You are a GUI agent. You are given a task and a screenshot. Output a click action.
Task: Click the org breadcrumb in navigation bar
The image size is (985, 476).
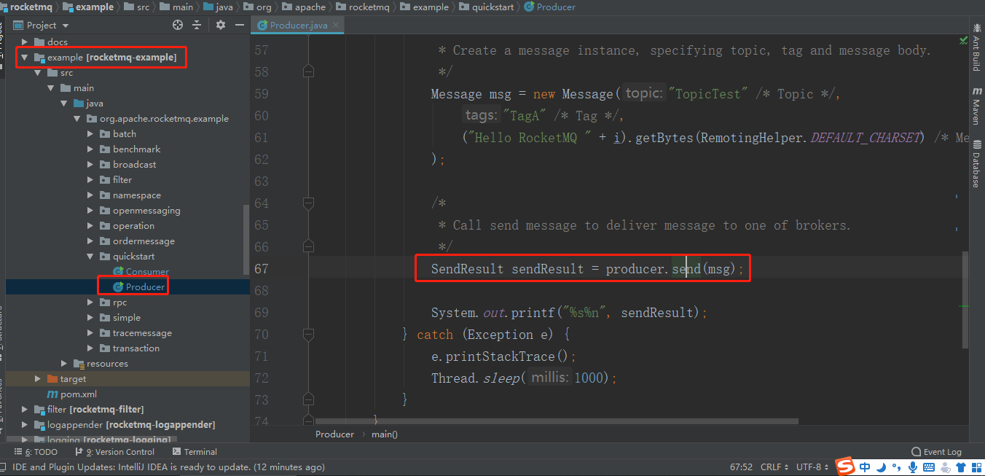[258, 7]
